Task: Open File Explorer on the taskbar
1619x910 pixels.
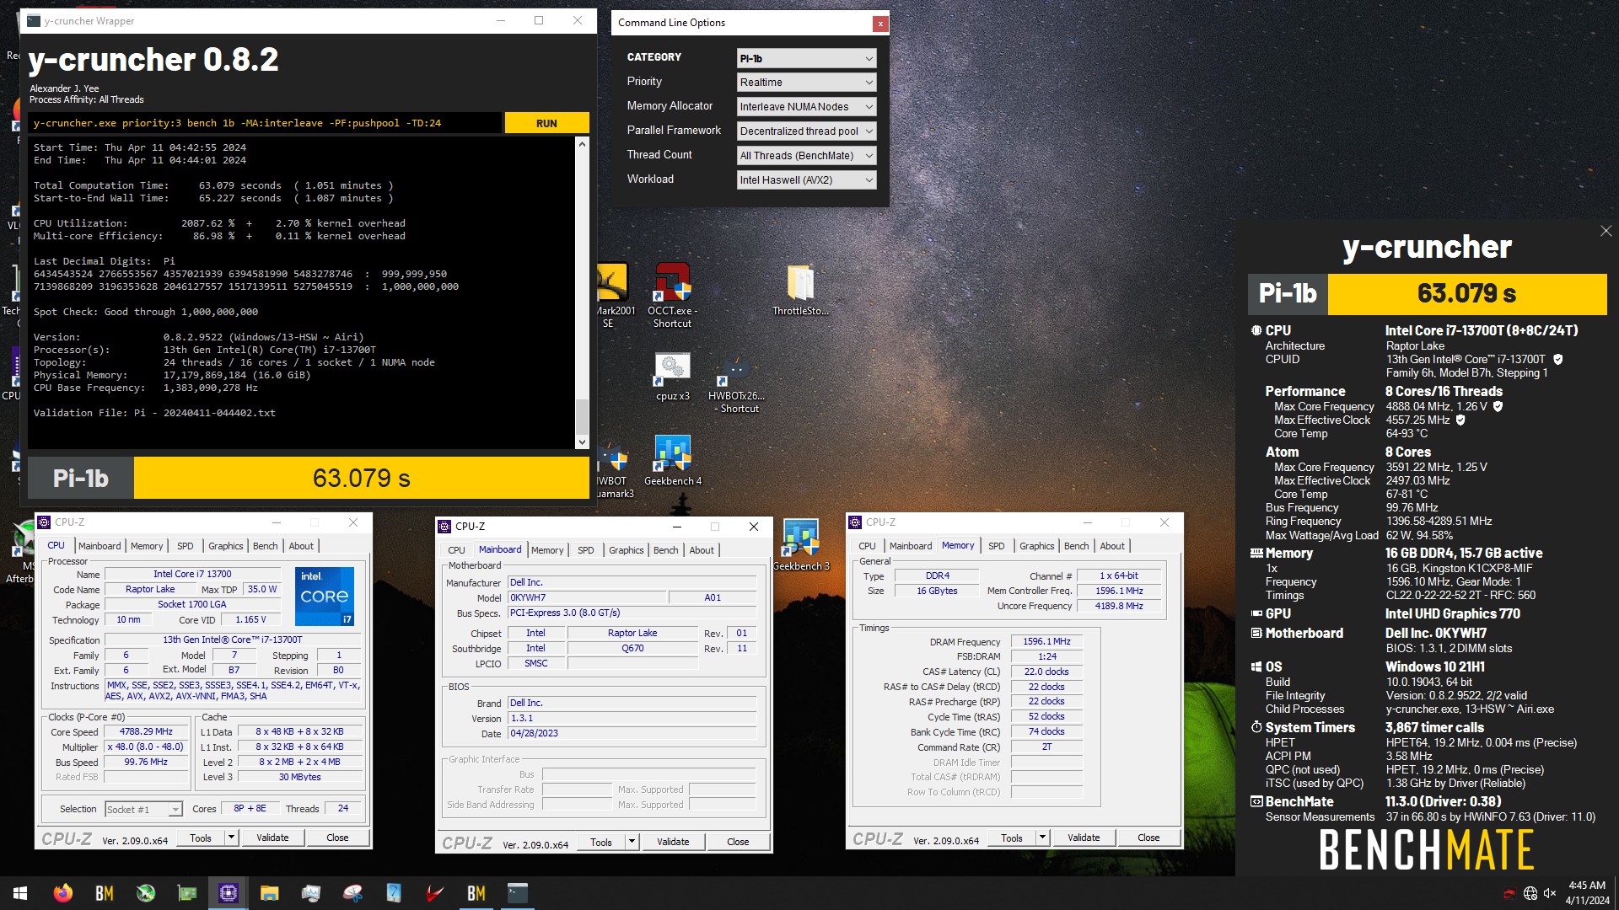Action: point(269,893)
